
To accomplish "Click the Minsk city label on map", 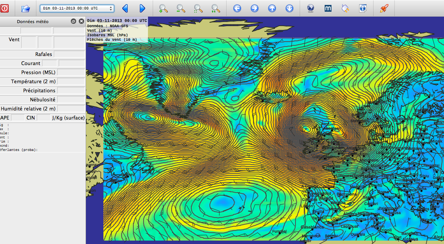I will tap(436, 141).
